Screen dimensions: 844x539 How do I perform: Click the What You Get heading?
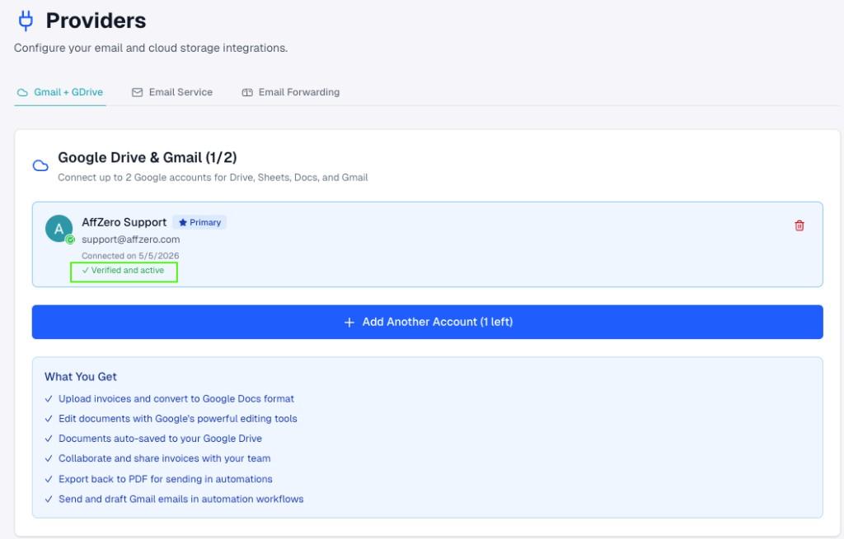point(81,377)
